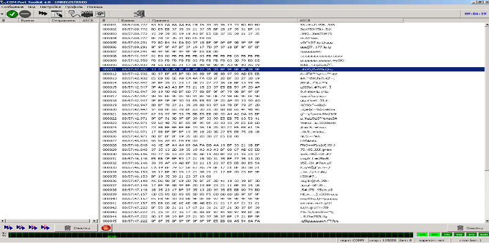The image size is (489, 243).
Task: Click the triple black arrows send icon
Action: tap(43, 13)
